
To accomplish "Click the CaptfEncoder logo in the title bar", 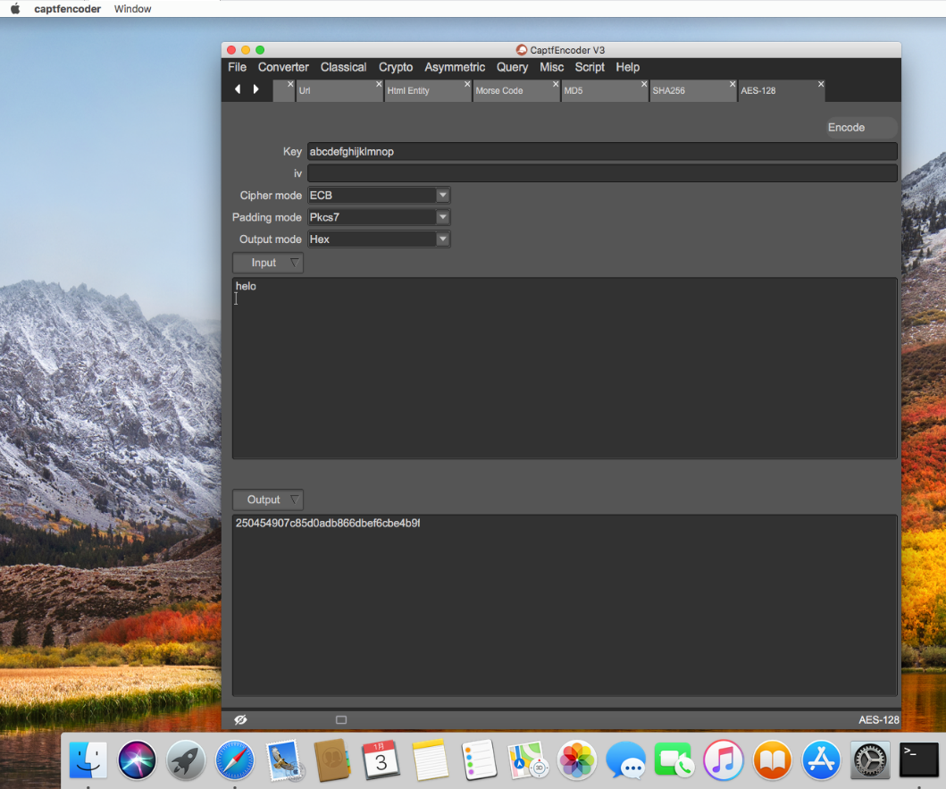I will coord(521,50).
